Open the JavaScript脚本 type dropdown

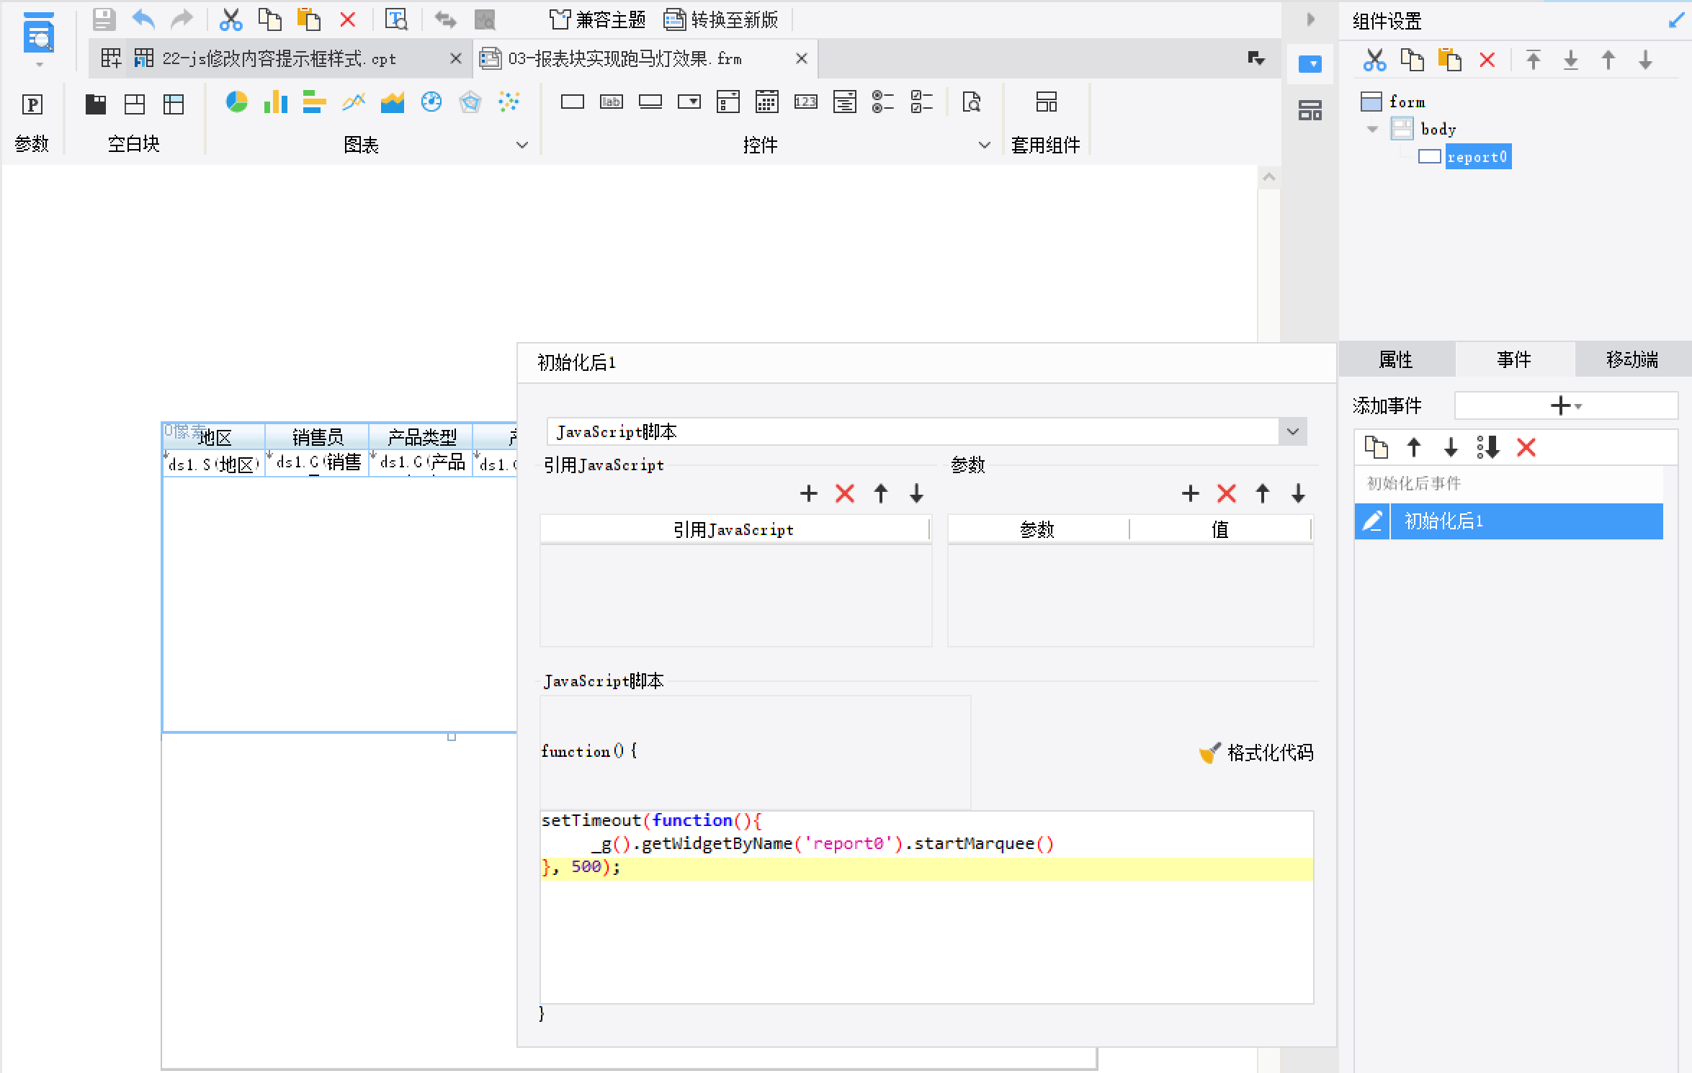(x=1292, y=432)
